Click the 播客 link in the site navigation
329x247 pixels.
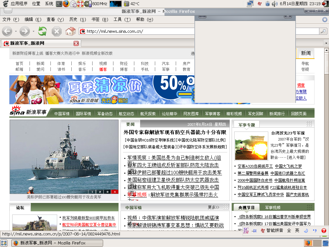[103, 69]
